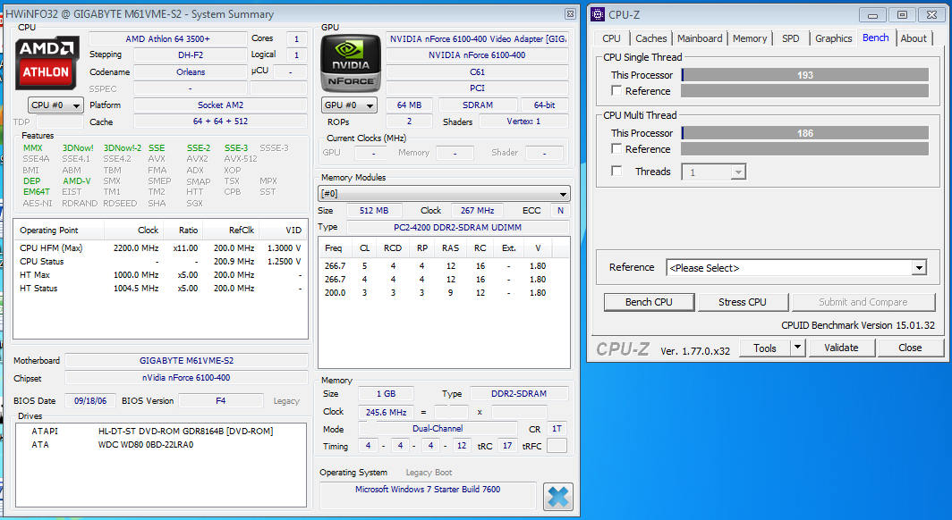Enable Reference under CPU Multi Thread
The width and height of the screenshot is (952, 520).
pyautogui.click(x=616, y=149)
